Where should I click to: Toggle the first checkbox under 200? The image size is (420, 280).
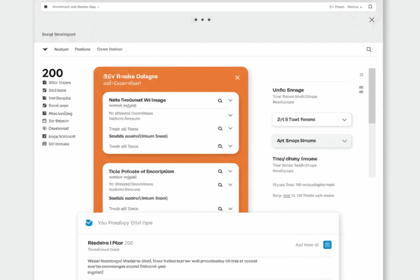(44, 83)
